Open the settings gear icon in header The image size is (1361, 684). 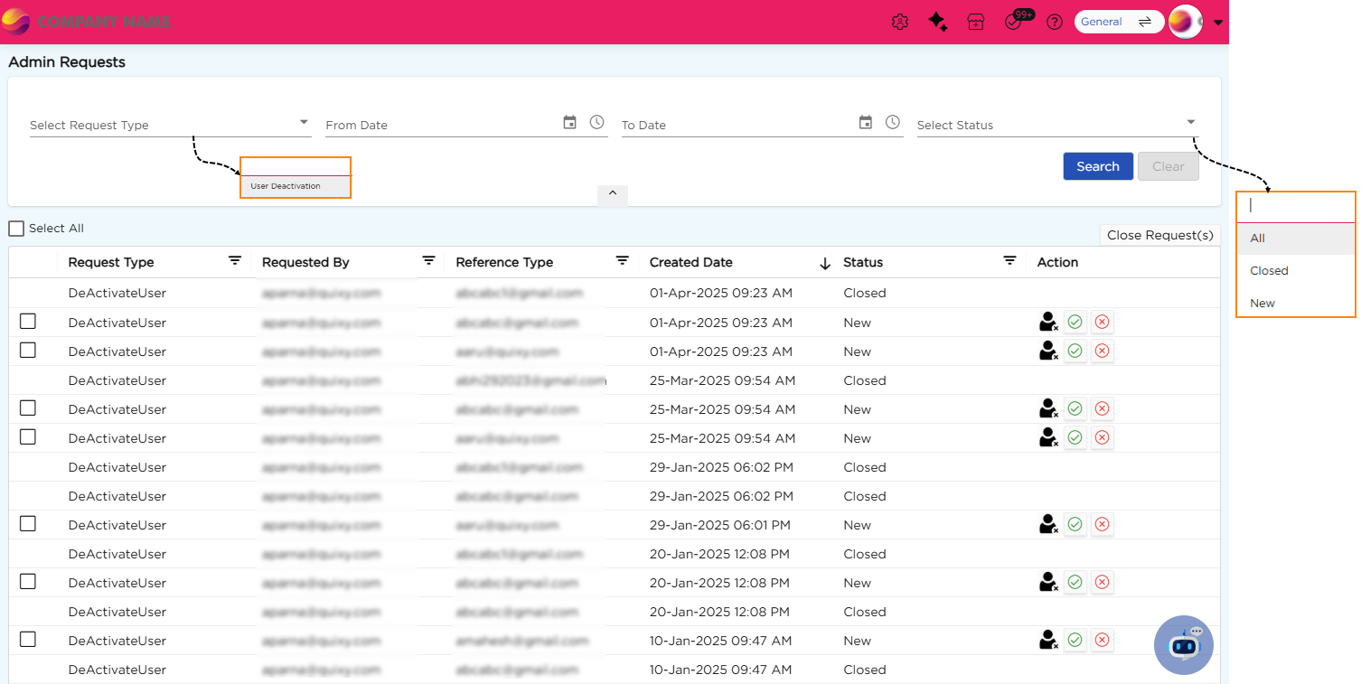pyautogui.click(x=899, y=23)
